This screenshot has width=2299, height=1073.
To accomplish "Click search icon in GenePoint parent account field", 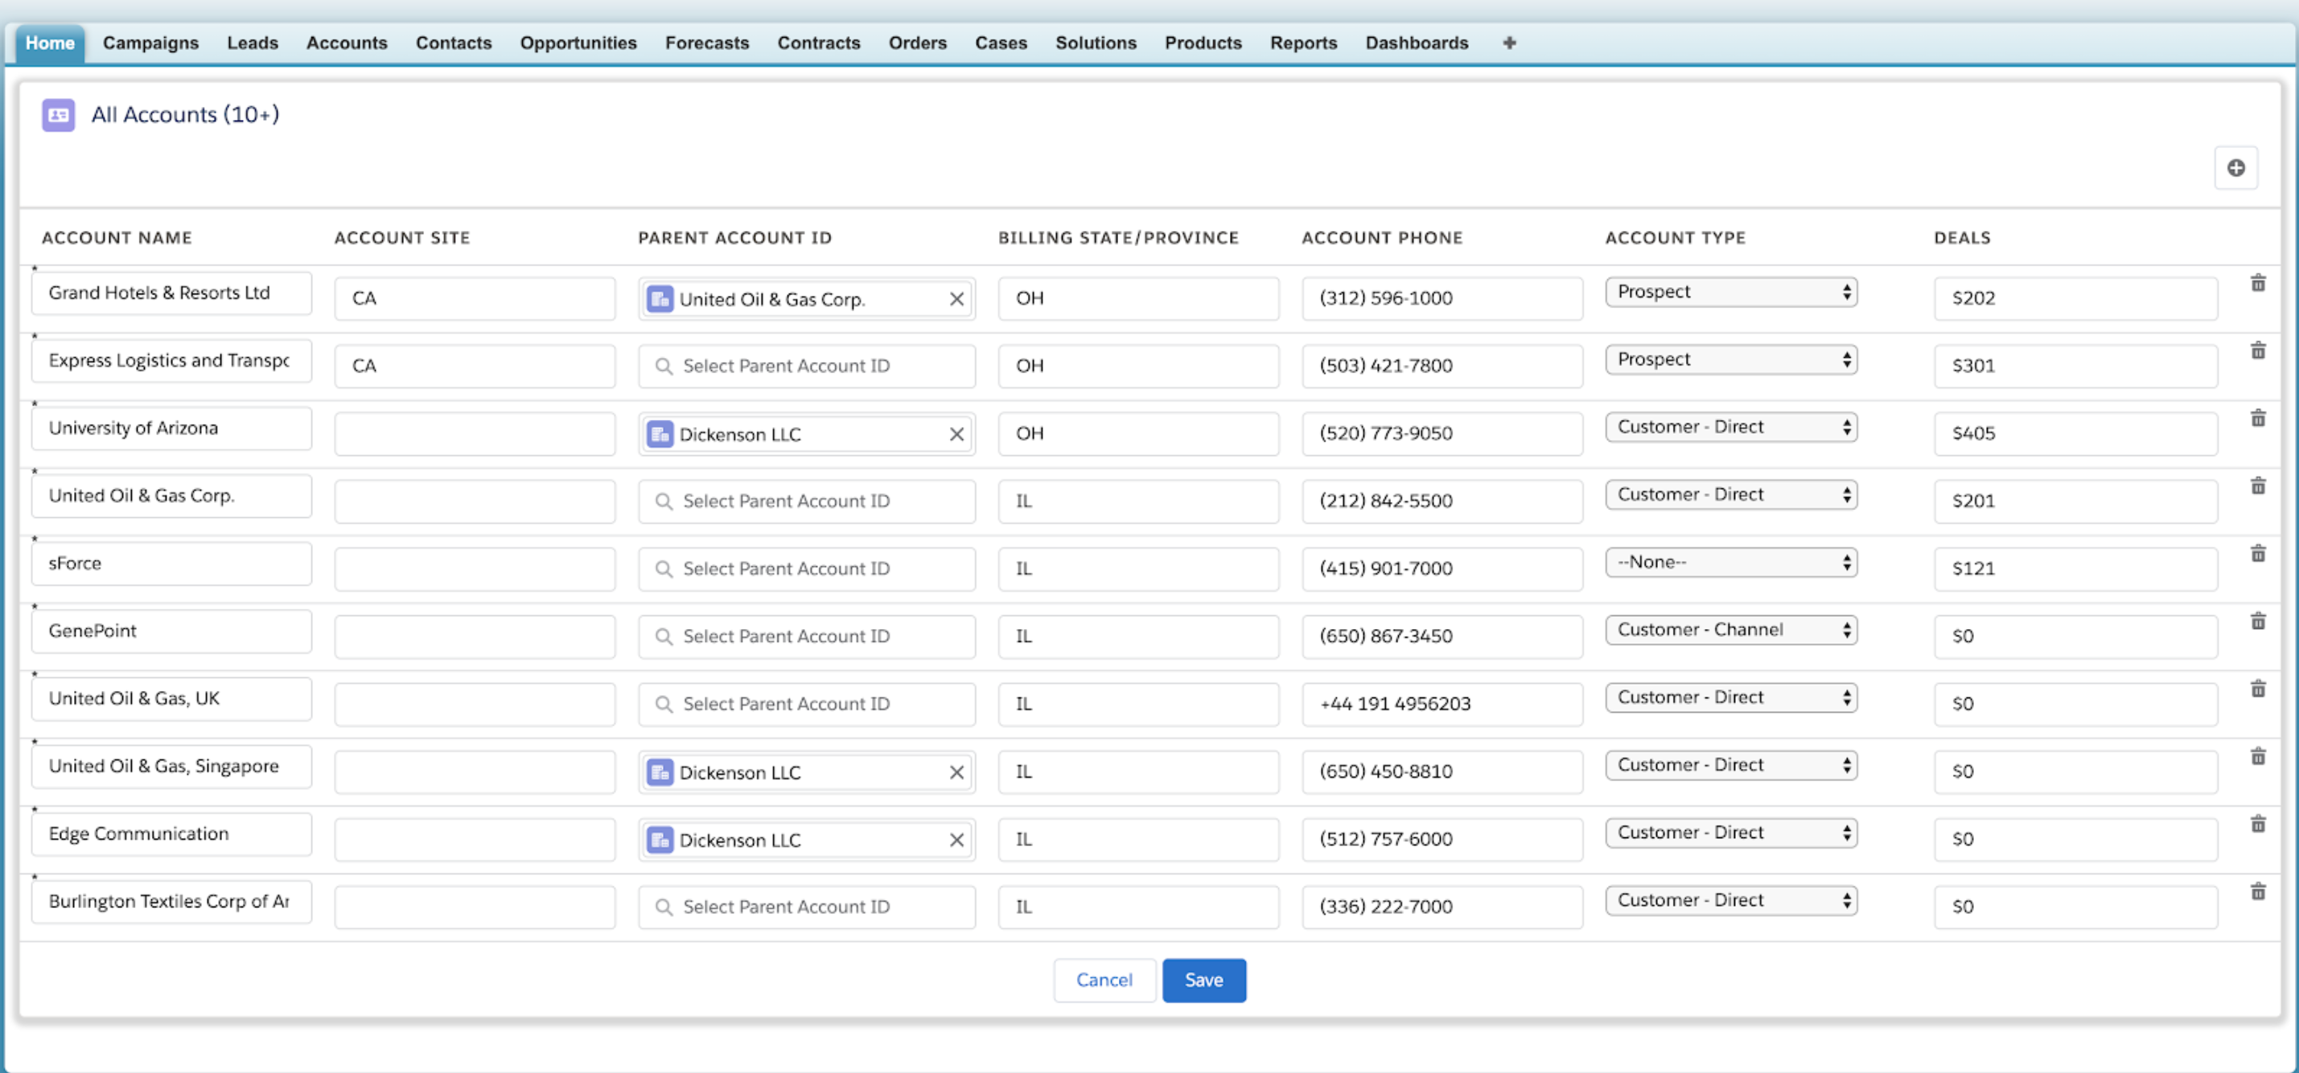I will tap(663, 636).
